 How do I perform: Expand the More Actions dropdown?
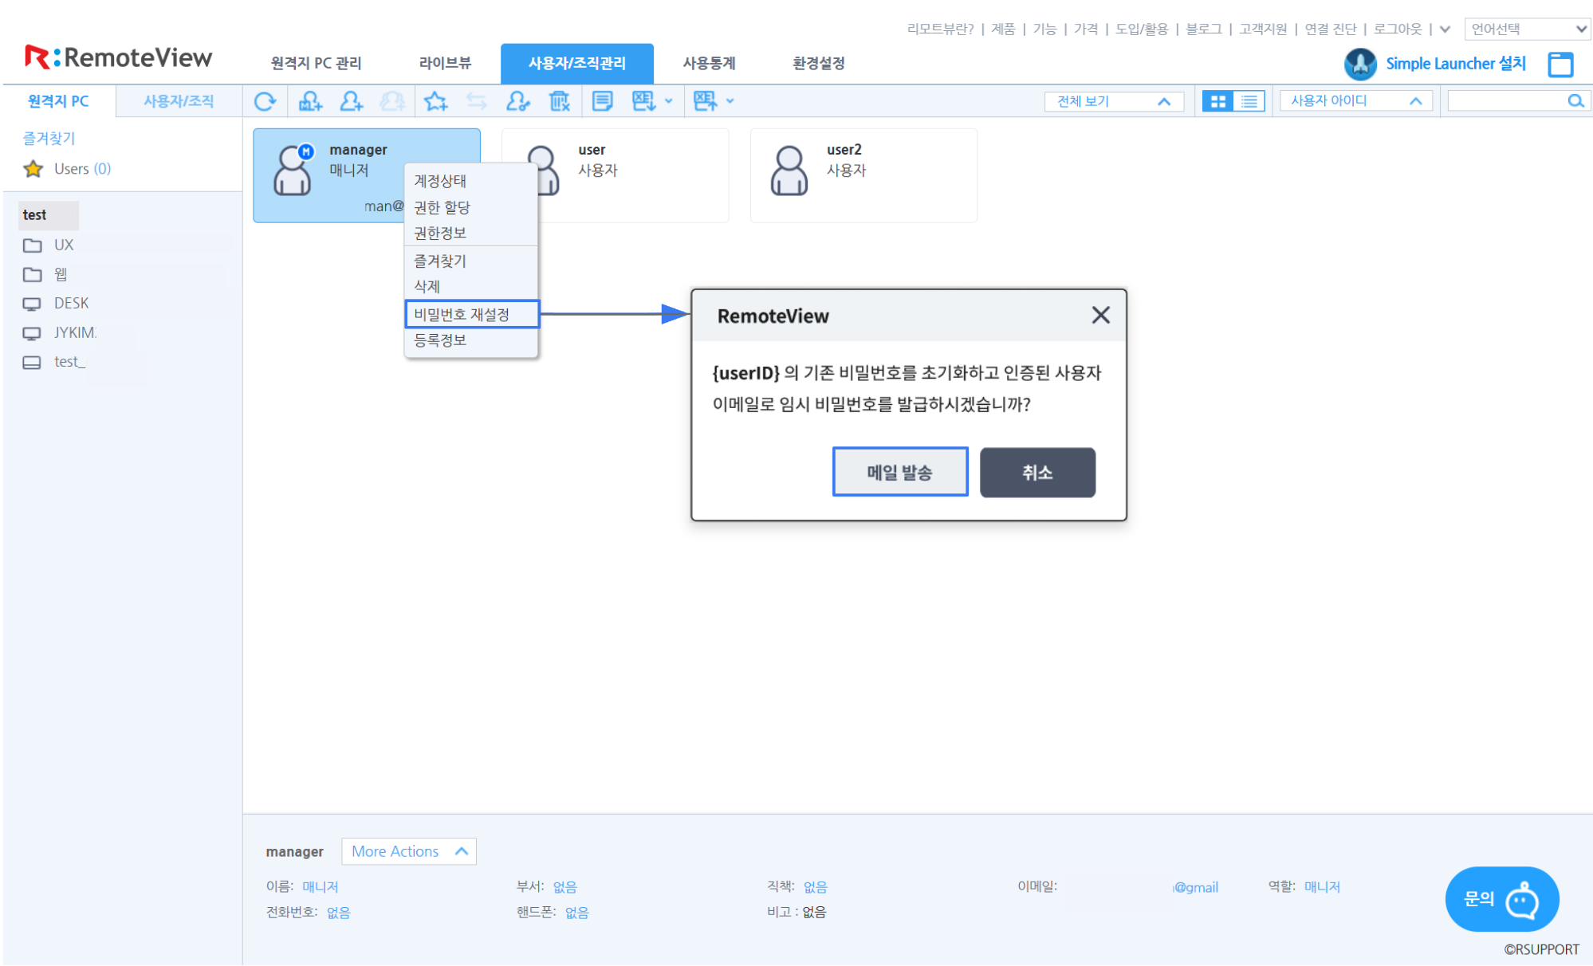pos(408,851)
